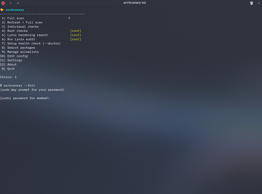Click the [root] tag beside Root checks
The width and height of the screenshot is (262, 194).
[75, 31]
